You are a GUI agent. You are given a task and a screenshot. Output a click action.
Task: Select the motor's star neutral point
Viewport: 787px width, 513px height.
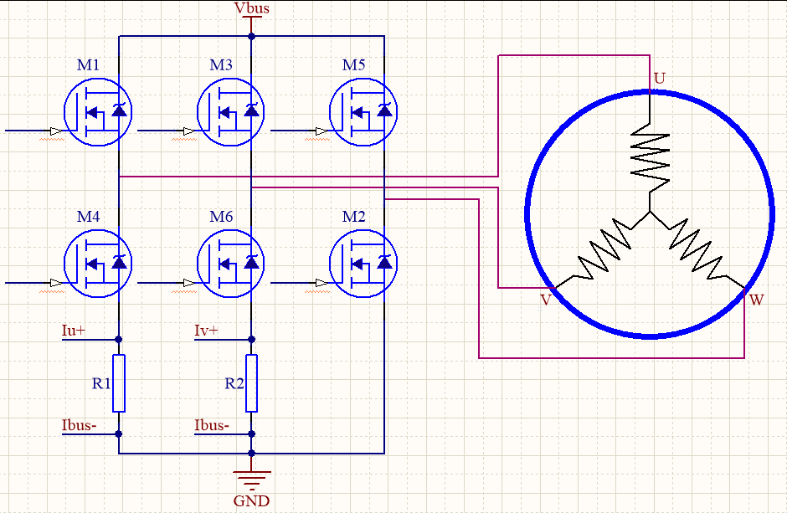pos(650,211)
